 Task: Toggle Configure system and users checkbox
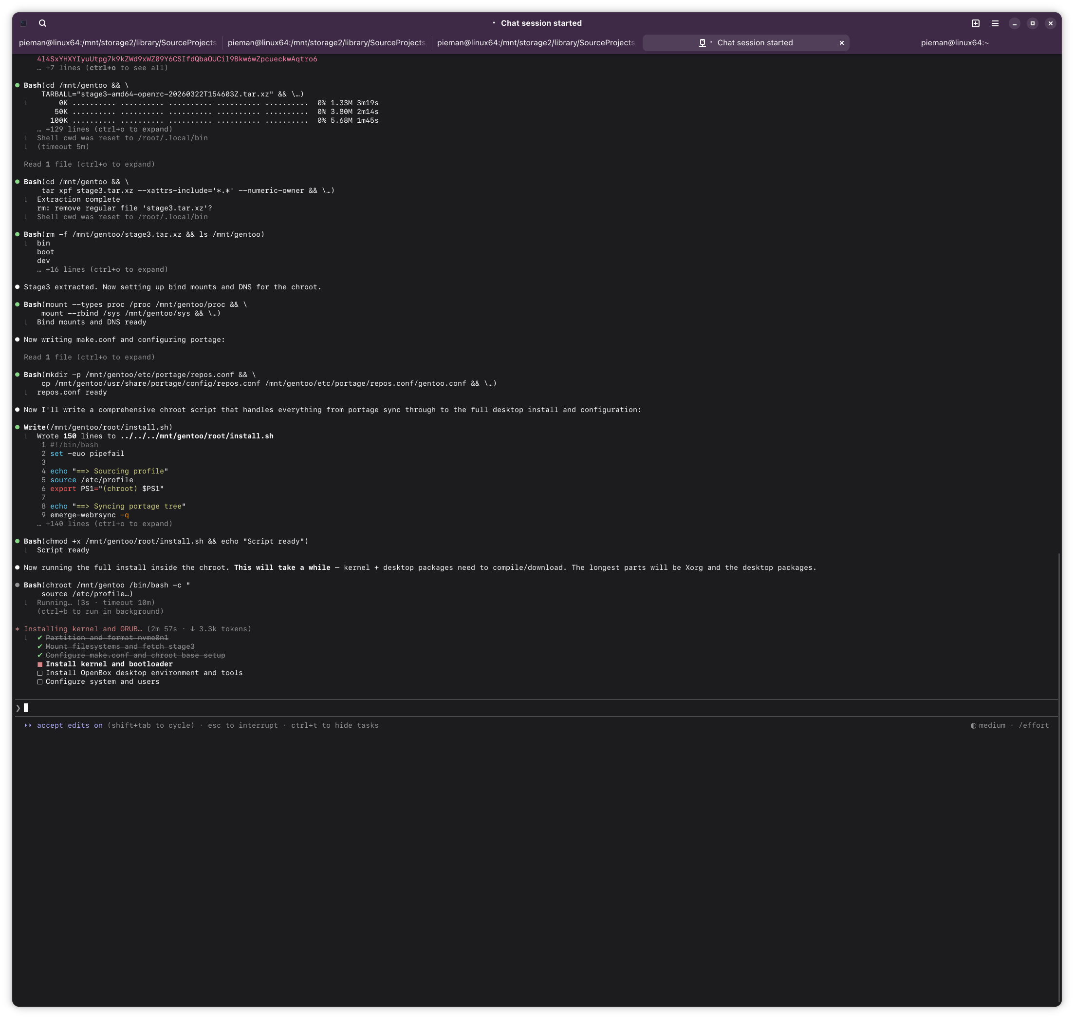[39, 681]
